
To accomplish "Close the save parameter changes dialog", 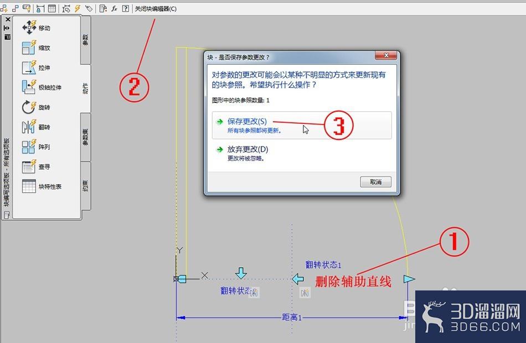I will click(x=386, y=55).
